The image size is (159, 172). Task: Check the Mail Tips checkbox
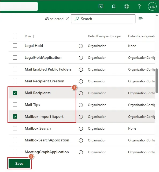pyautogui.click(x=15, y=105)
